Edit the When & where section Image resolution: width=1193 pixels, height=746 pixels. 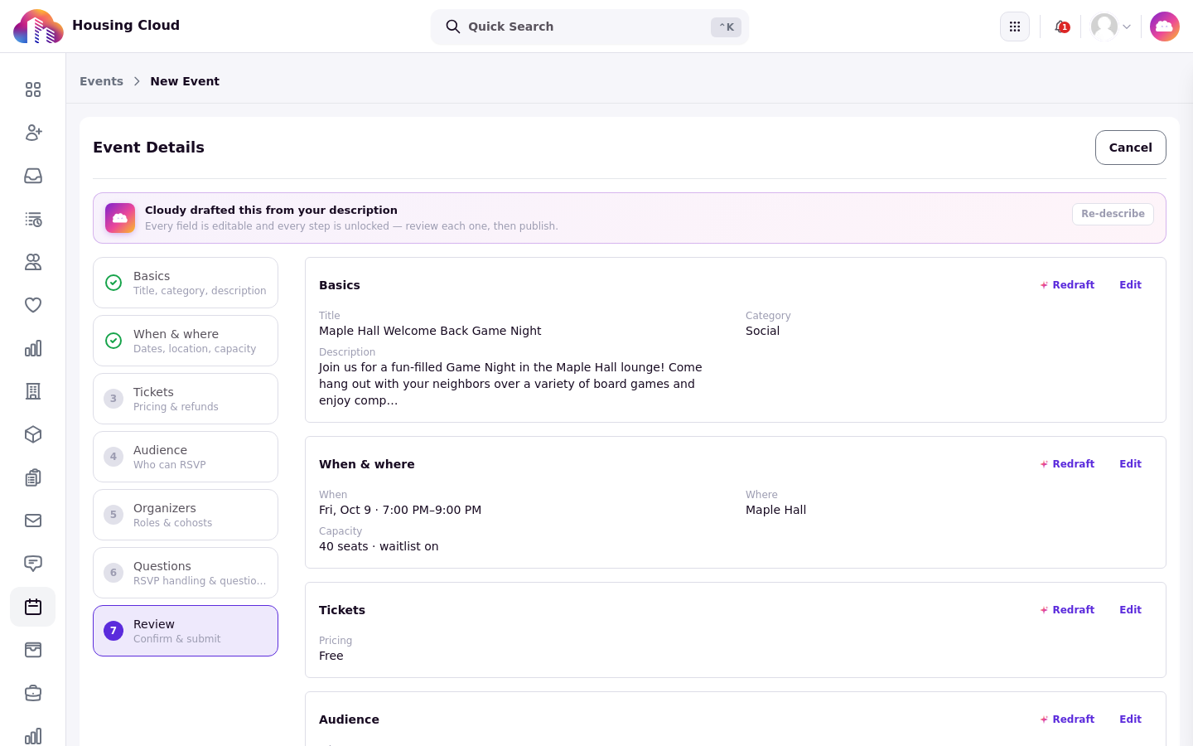(1131, 464)
